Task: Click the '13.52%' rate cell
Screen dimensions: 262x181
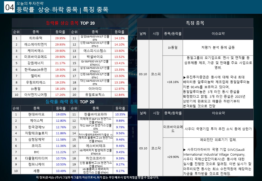Action: [x=119, y=57]
